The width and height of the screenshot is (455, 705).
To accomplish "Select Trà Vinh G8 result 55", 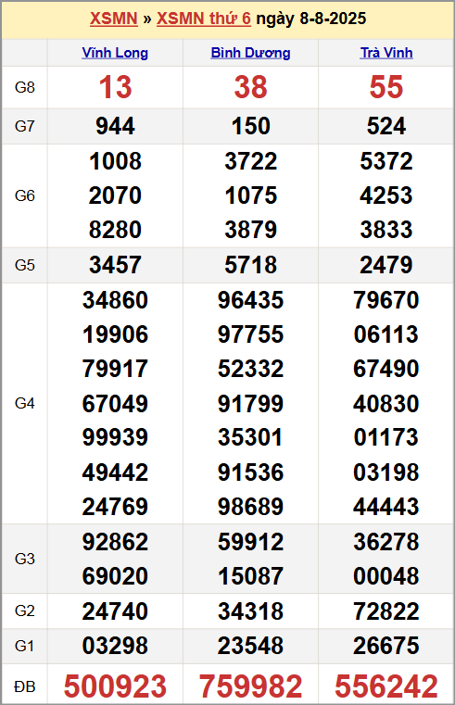I will [386, 87].
